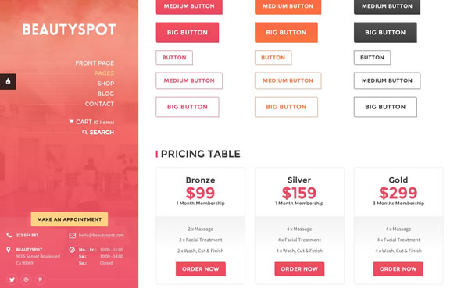Go to the Contact menu item

(x=99, y=104)
